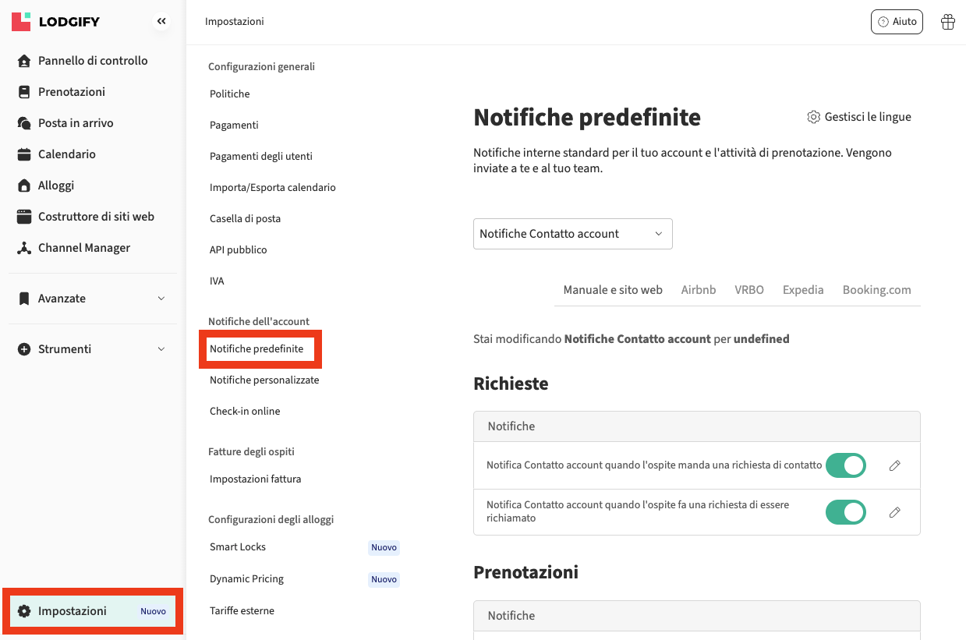Click the Pannello di controllo home icon

tap(24, 61)
